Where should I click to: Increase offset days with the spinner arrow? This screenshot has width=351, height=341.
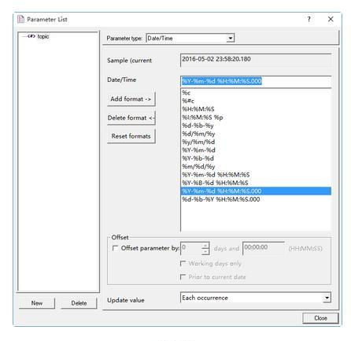(x=205, y=246)
